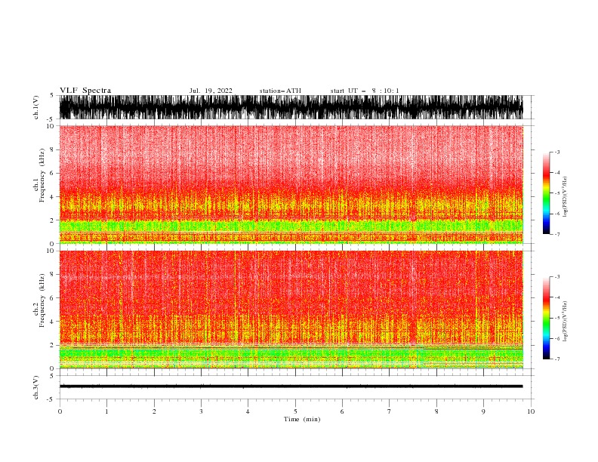Click the "VLF Spectra" title text

(85, 91)
